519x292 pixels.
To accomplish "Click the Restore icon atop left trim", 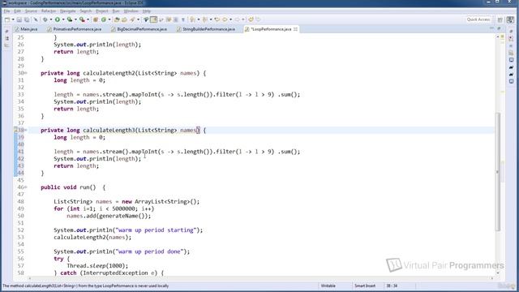I will [7, 31].
